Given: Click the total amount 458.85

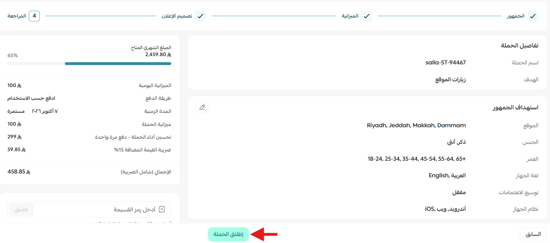Looking at the screenshot, I should [x=19, y=172].
